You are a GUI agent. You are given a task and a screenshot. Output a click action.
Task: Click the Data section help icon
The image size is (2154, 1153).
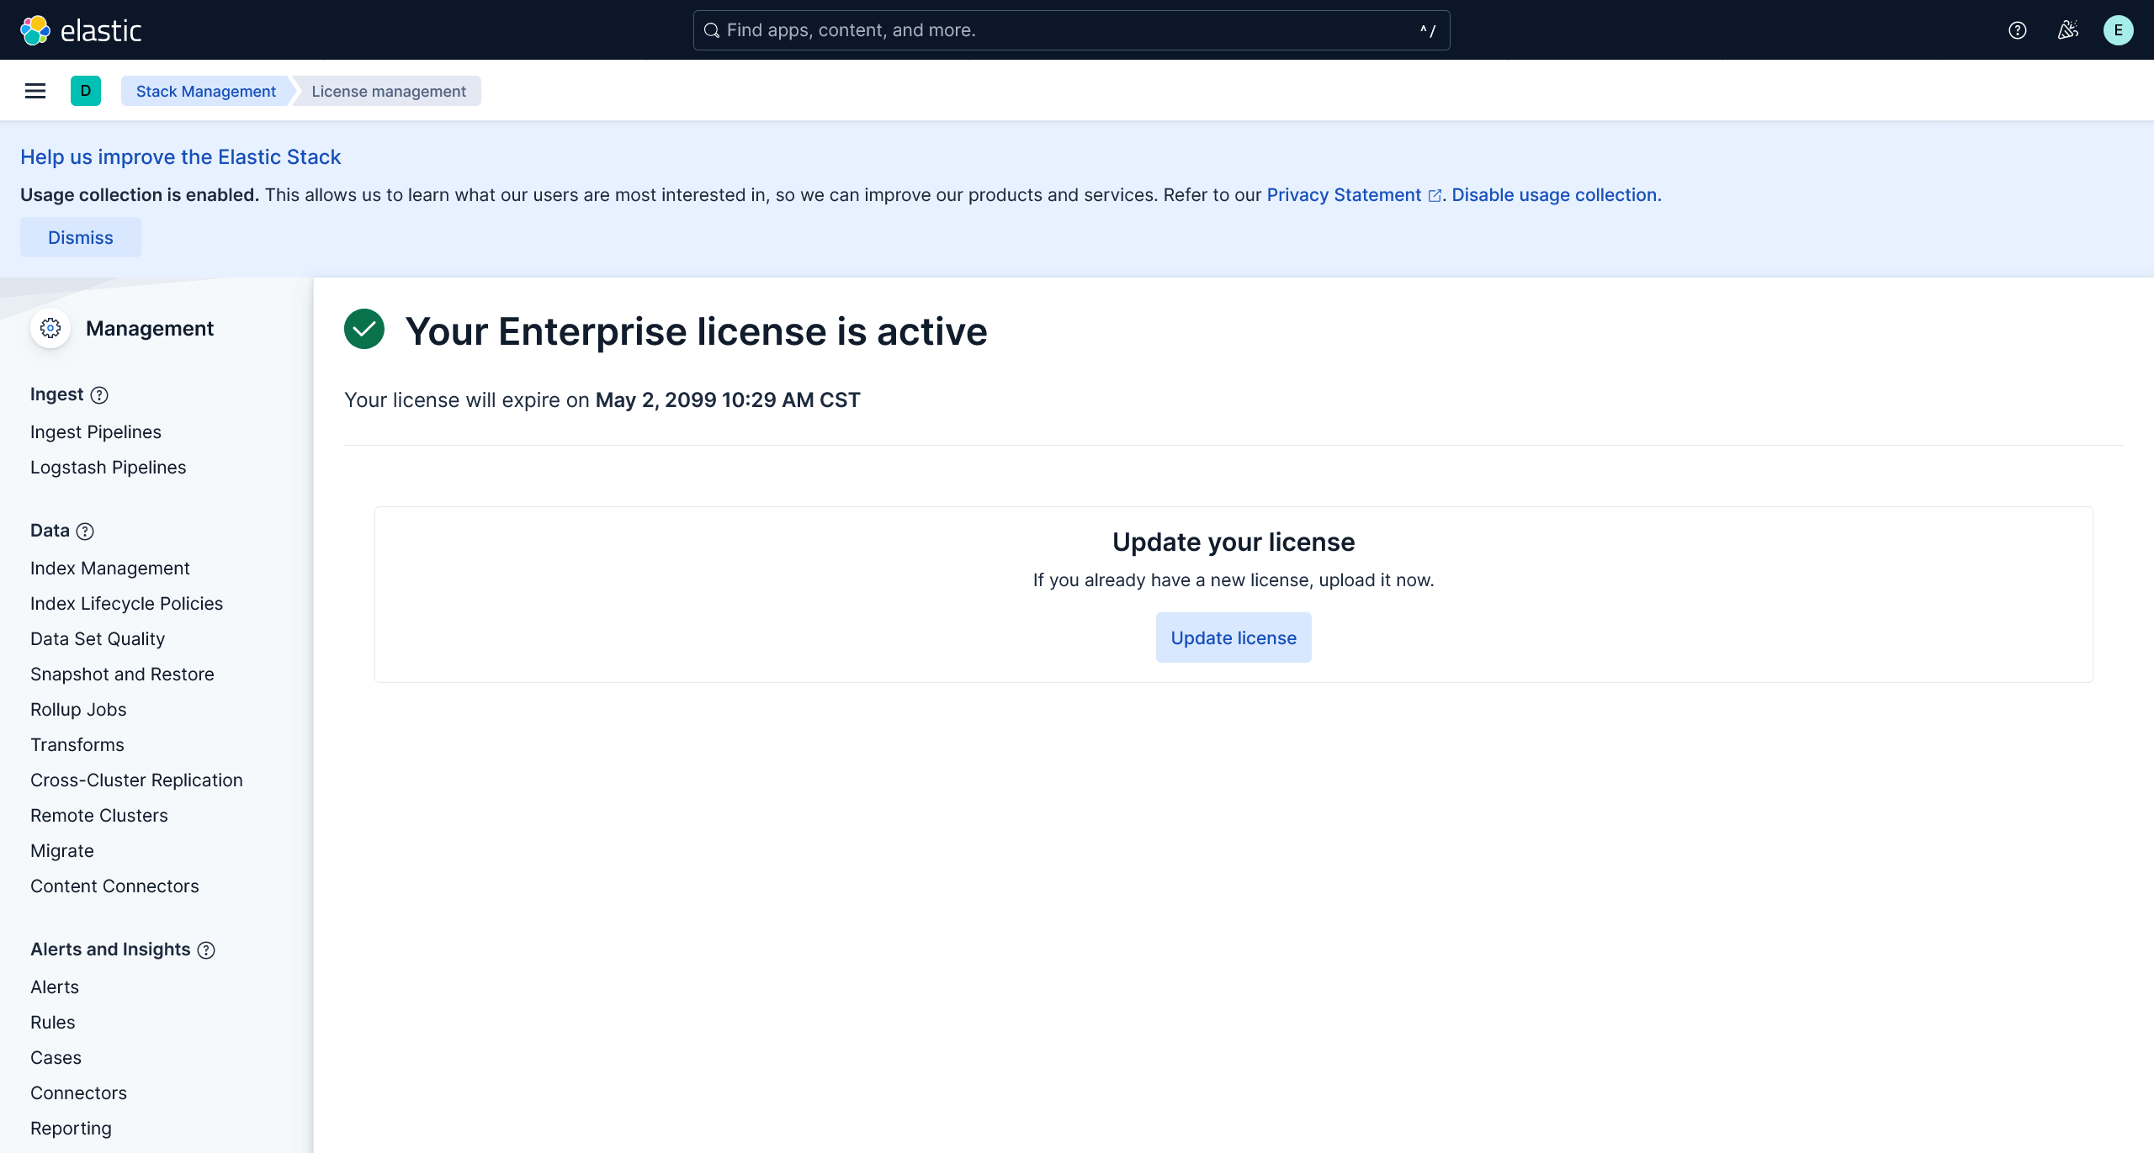click(85, 532)
